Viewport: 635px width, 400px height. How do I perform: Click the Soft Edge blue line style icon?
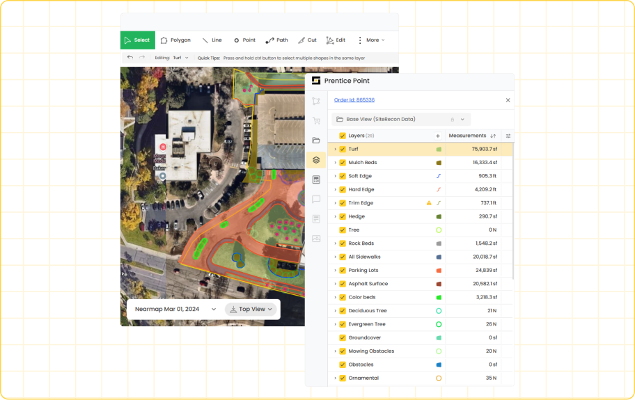439,176
